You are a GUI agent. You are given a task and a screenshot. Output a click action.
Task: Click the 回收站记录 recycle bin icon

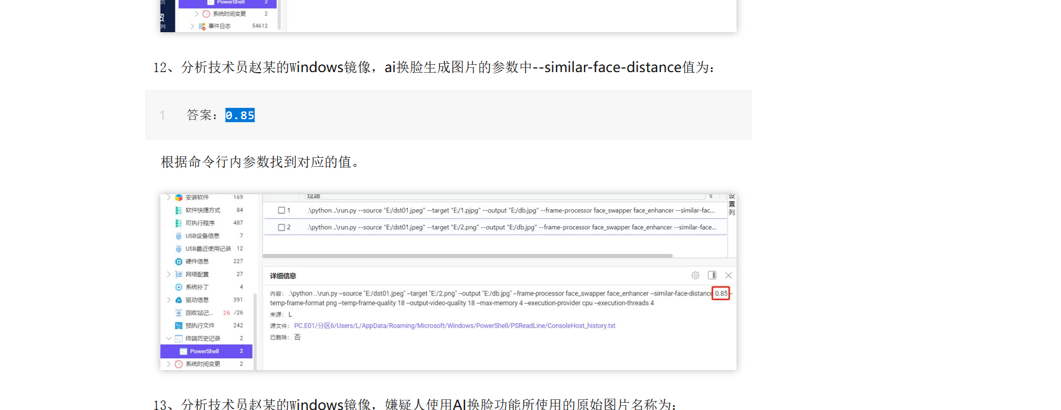coord(178,313)
